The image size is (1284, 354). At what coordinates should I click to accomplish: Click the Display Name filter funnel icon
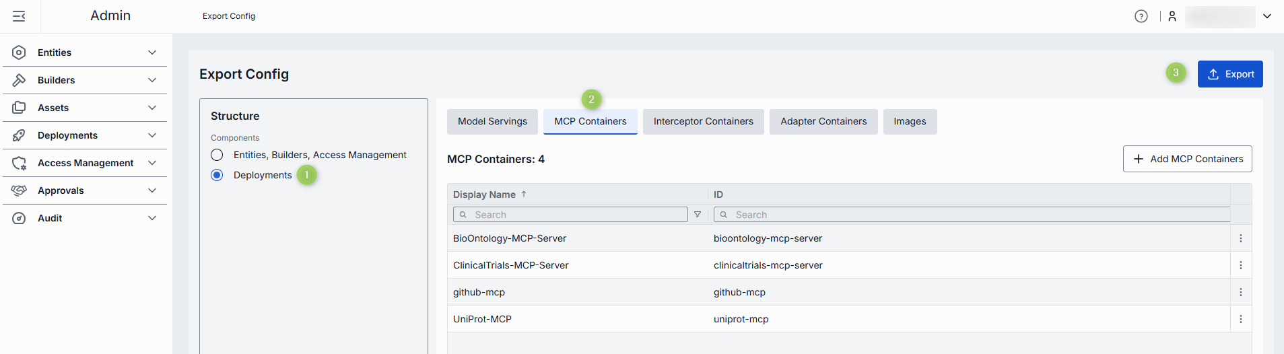coord(698,215)
